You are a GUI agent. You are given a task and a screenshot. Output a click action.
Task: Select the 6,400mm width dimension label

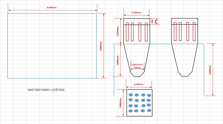(x=52, y=7)
